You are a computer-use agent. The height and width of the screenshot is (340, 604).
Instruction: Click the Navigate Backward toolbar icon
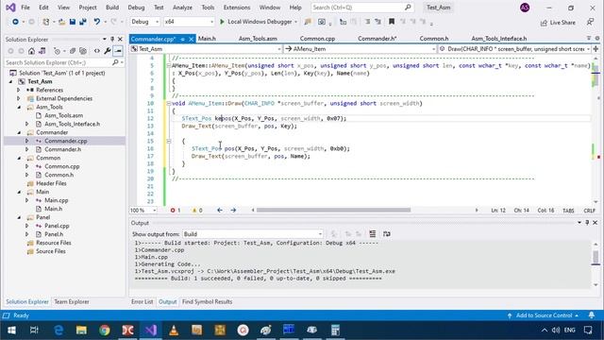tap(15, 22)
